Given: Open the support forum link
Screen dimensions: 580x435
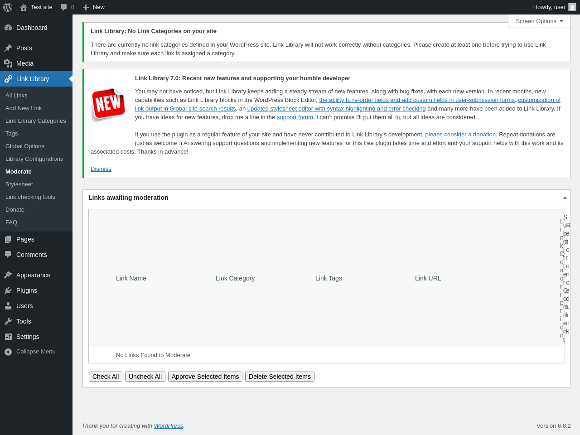Looking at the screenshot, I should [x=295, y=117].
